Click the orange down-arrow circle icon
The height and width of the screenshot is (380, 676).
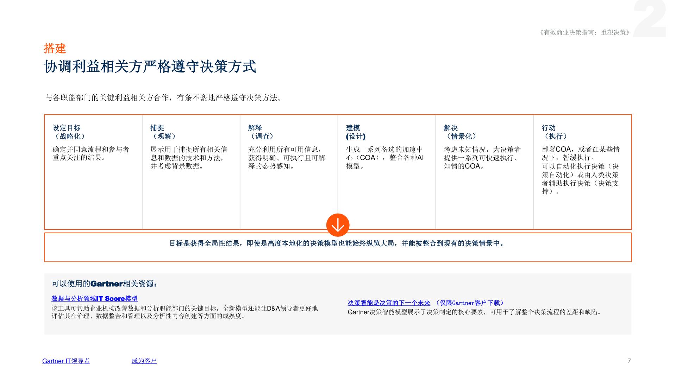pyautogui.click(x=338, y=225)
